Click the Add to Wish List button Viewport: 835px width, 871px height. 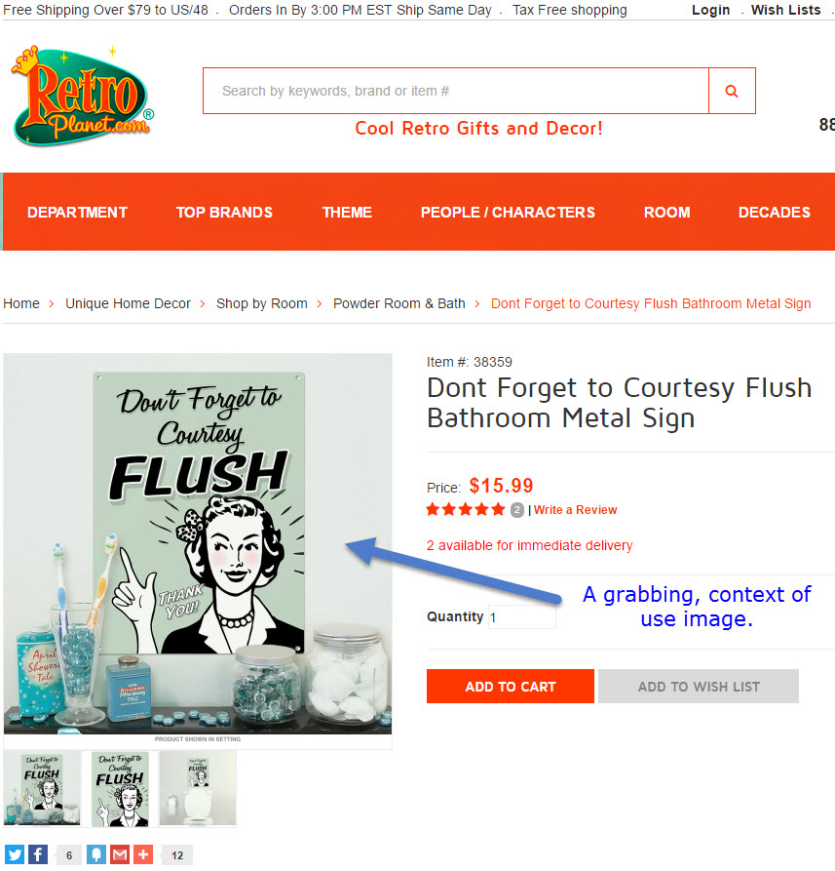pos(699,687)
